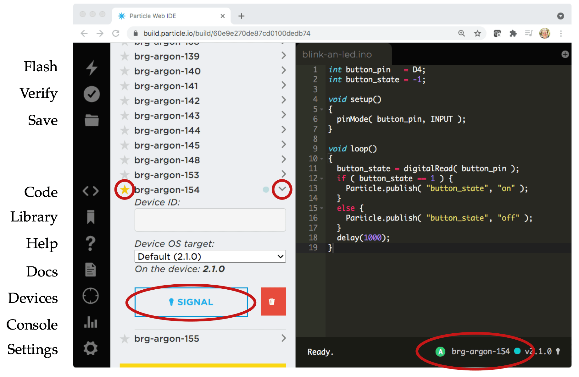Click the Flash lightning bolt icon
The image size is (579, 377).
coord(92,68)
